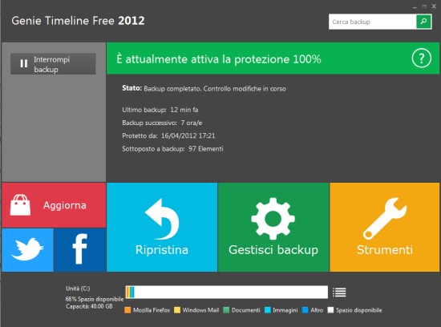Click the green search magnifier icon
This screenshot has width=441, height=327.
coord(423,22)
